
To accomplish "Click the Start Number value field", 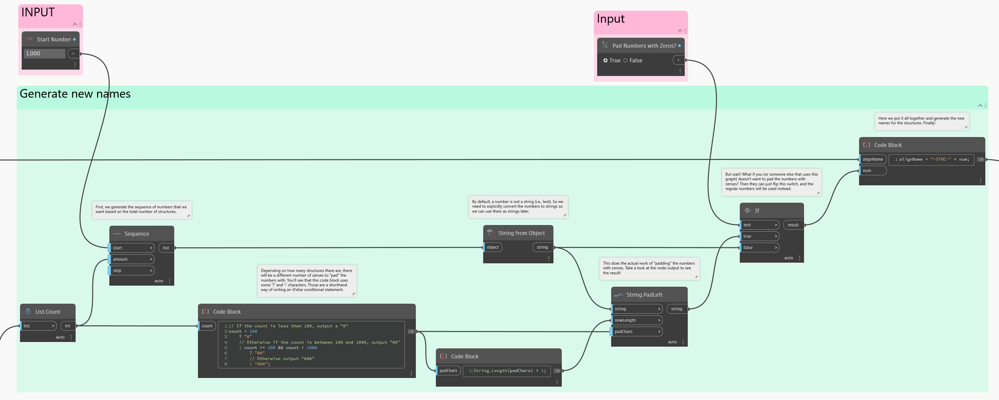I will click(x=44, y=54).
